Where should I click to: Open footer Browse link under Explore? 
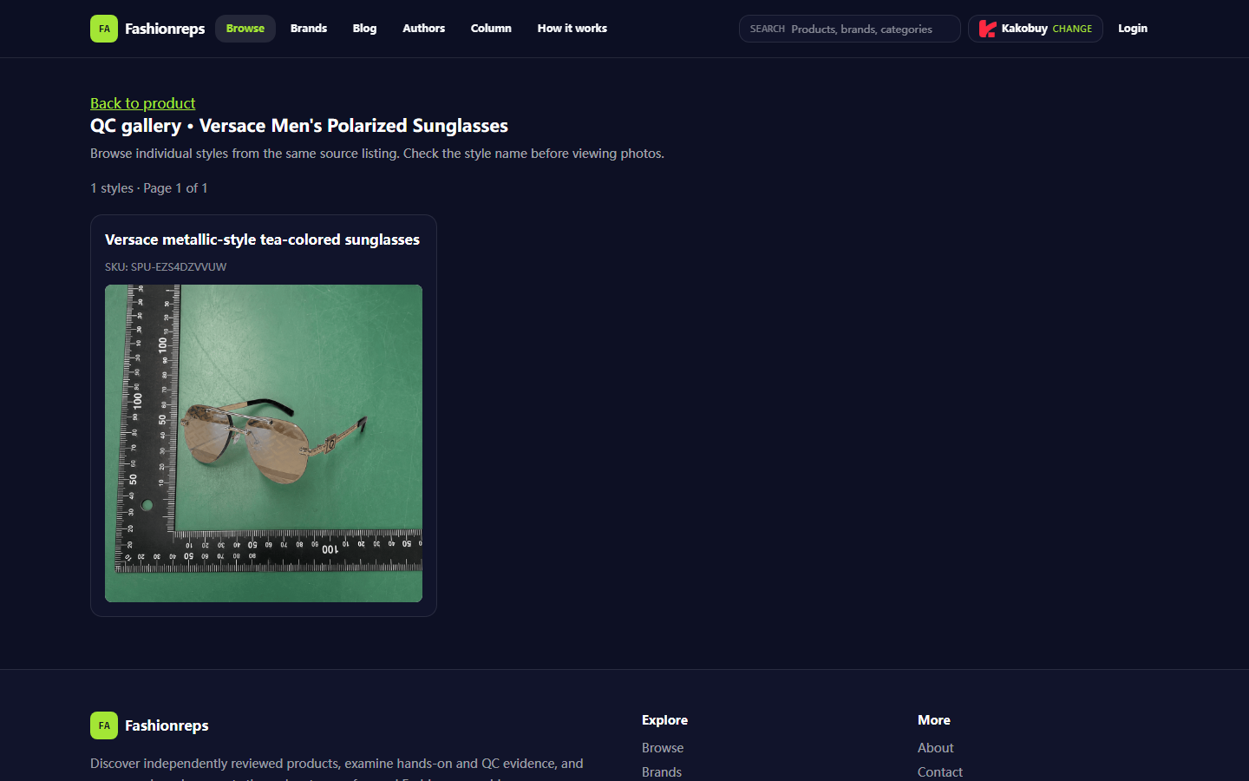tap(663, 748)
